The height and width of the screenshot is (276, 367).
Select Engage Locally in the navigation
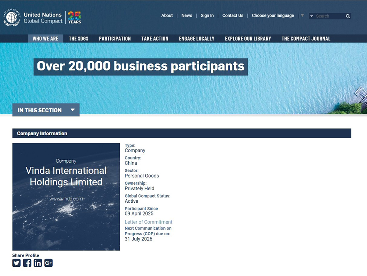click(x=197, y=38)
